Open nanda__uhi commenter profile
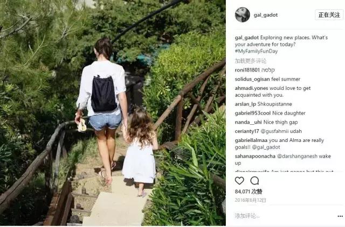This screenshot has height=227, width=345. point(248,122)
